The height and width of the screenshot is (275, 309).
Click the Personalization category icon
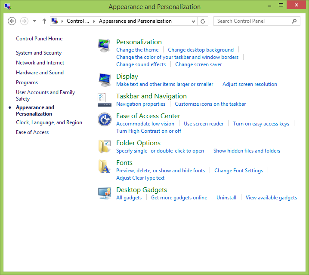tap(104, 45)
